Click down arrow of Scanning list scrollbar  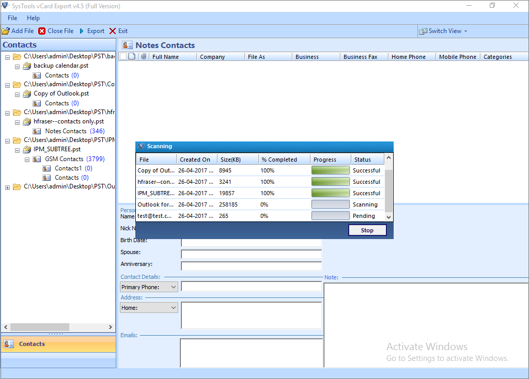point(388,217)
